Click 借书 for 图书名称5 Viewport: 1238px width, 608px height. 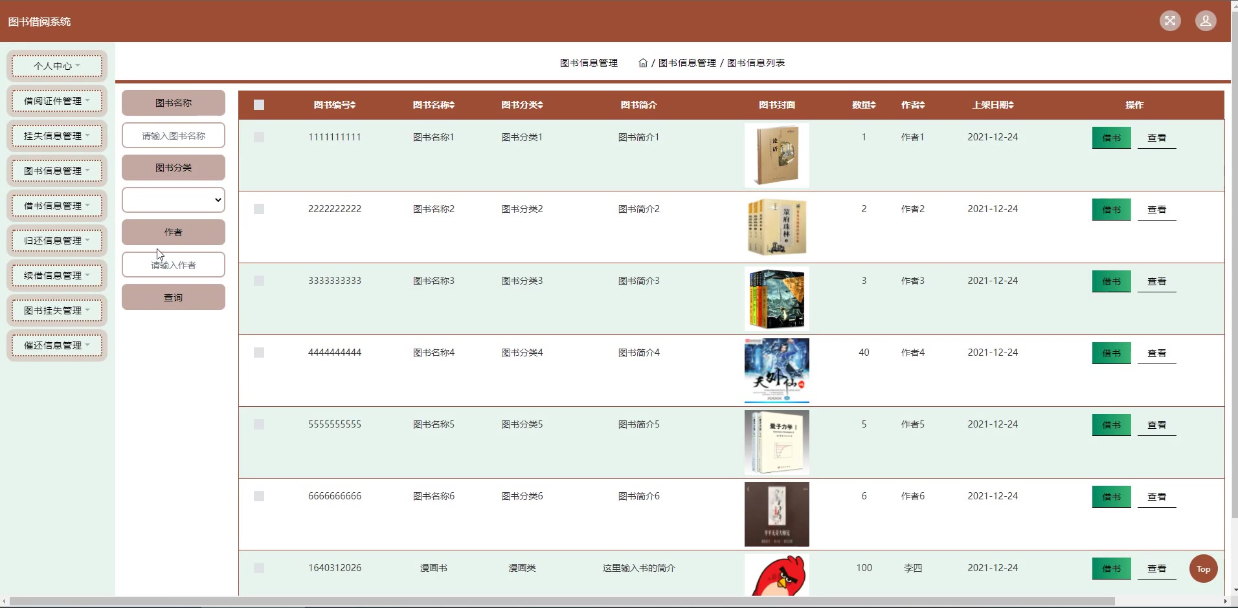[x=1112, y=425]
